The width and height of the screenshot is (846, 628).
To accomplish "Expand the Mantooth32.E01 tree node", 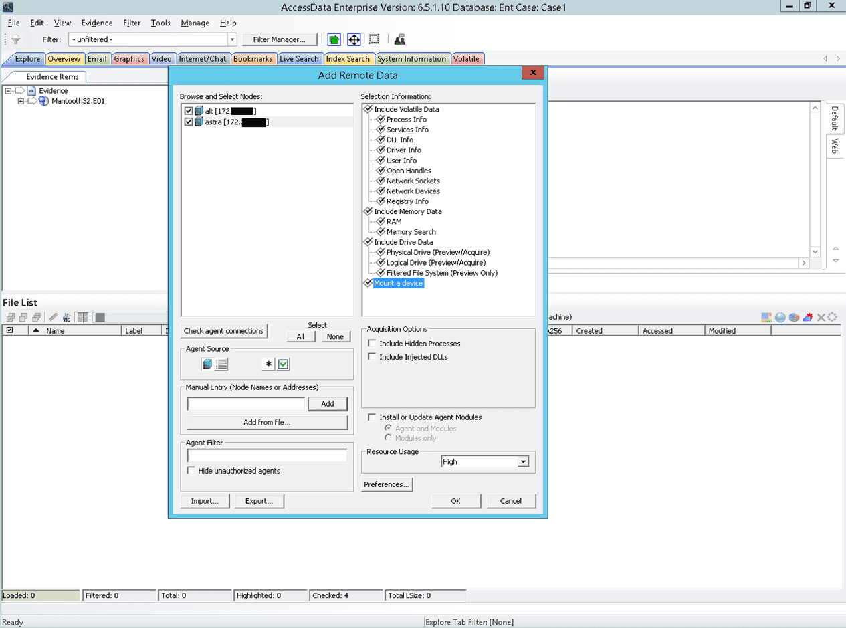I will click(21, 101).
